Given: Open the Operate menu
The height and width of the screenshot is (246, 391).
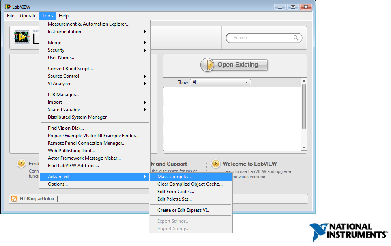Looking at the screenshot, I should (28, 16).
